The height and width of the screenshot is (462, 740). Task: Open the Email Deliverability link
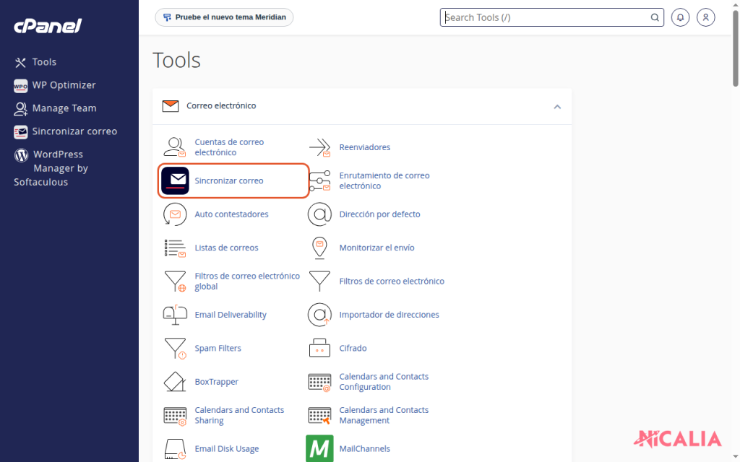[x=231, y=315]
